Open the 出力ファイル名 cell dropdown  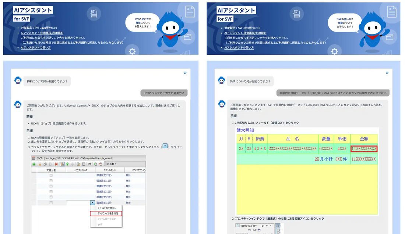click(x=92, y=203)
